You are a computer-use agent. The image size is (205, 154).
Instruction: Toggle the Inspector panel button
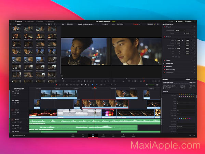(x=188, y=21)
